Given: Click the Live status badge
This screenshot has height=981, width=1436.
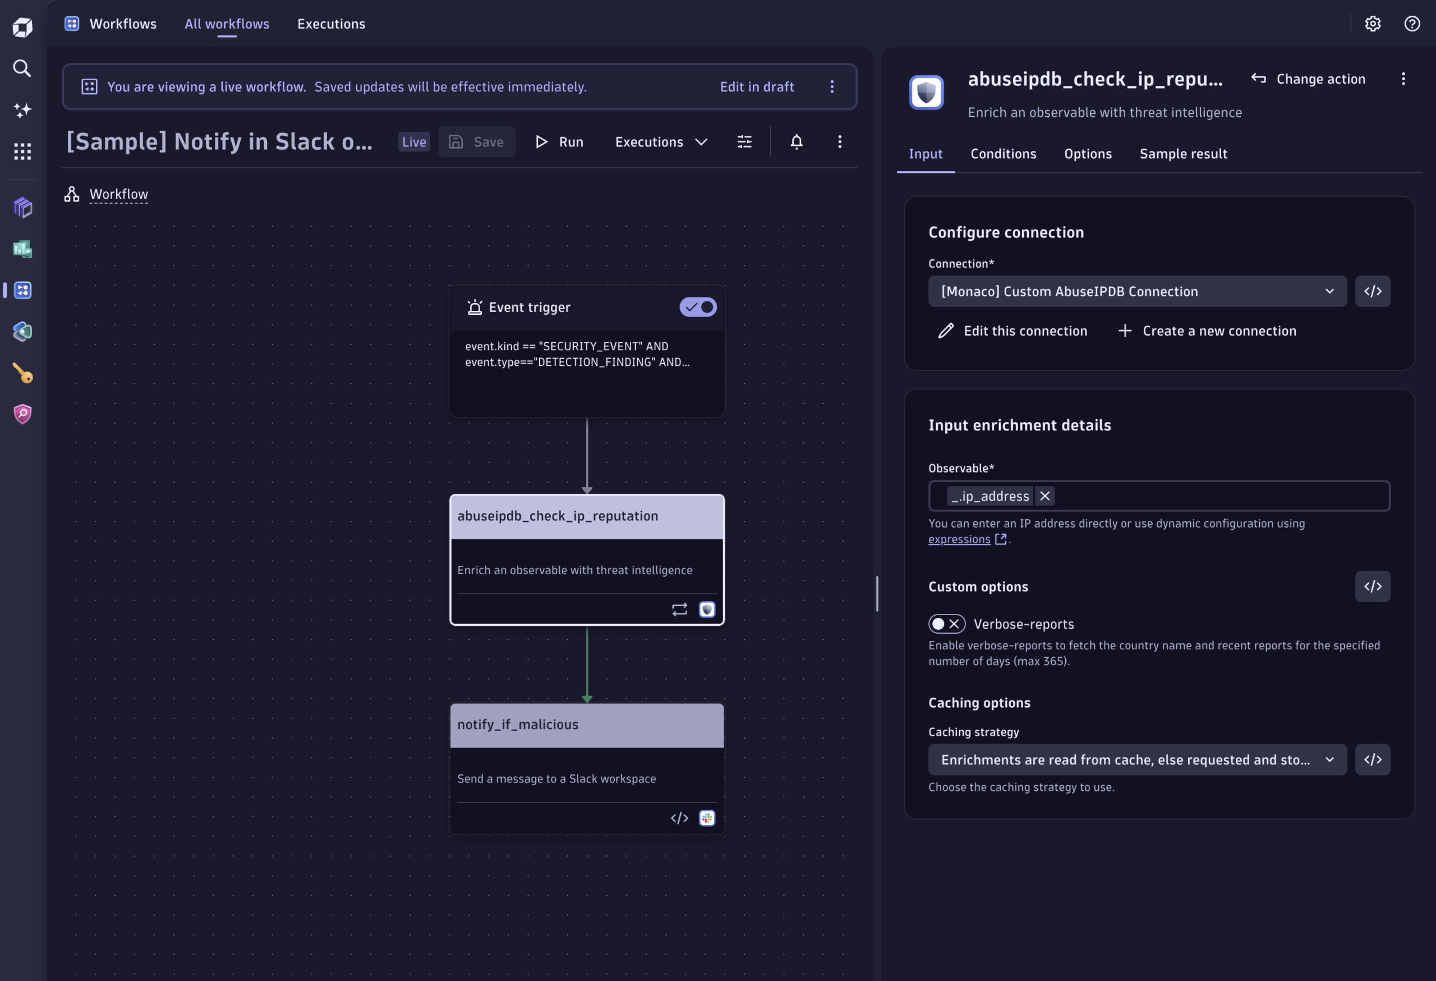Looking at the screenshot, I should point(413,141).
